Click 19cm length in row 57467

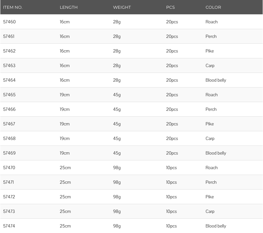coord(65,124)
